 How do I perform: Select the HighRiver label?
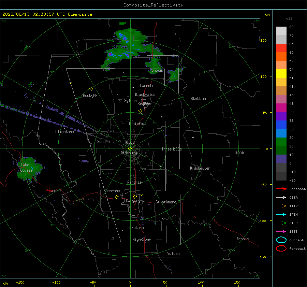[x=142, y=240]
